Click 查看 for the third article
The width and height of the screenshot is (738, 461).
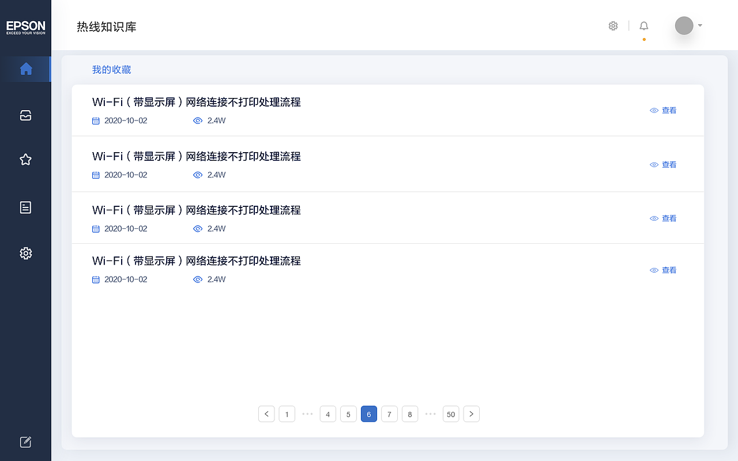663,218
